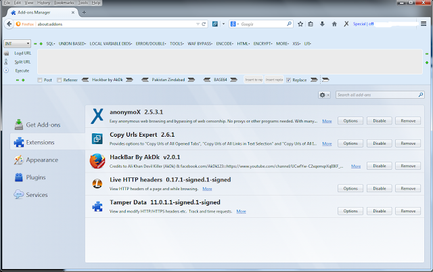The width and height of the screenshot is (433, 272).
Task: Disable the Copy Urls Expert extension
Action: 380,143
